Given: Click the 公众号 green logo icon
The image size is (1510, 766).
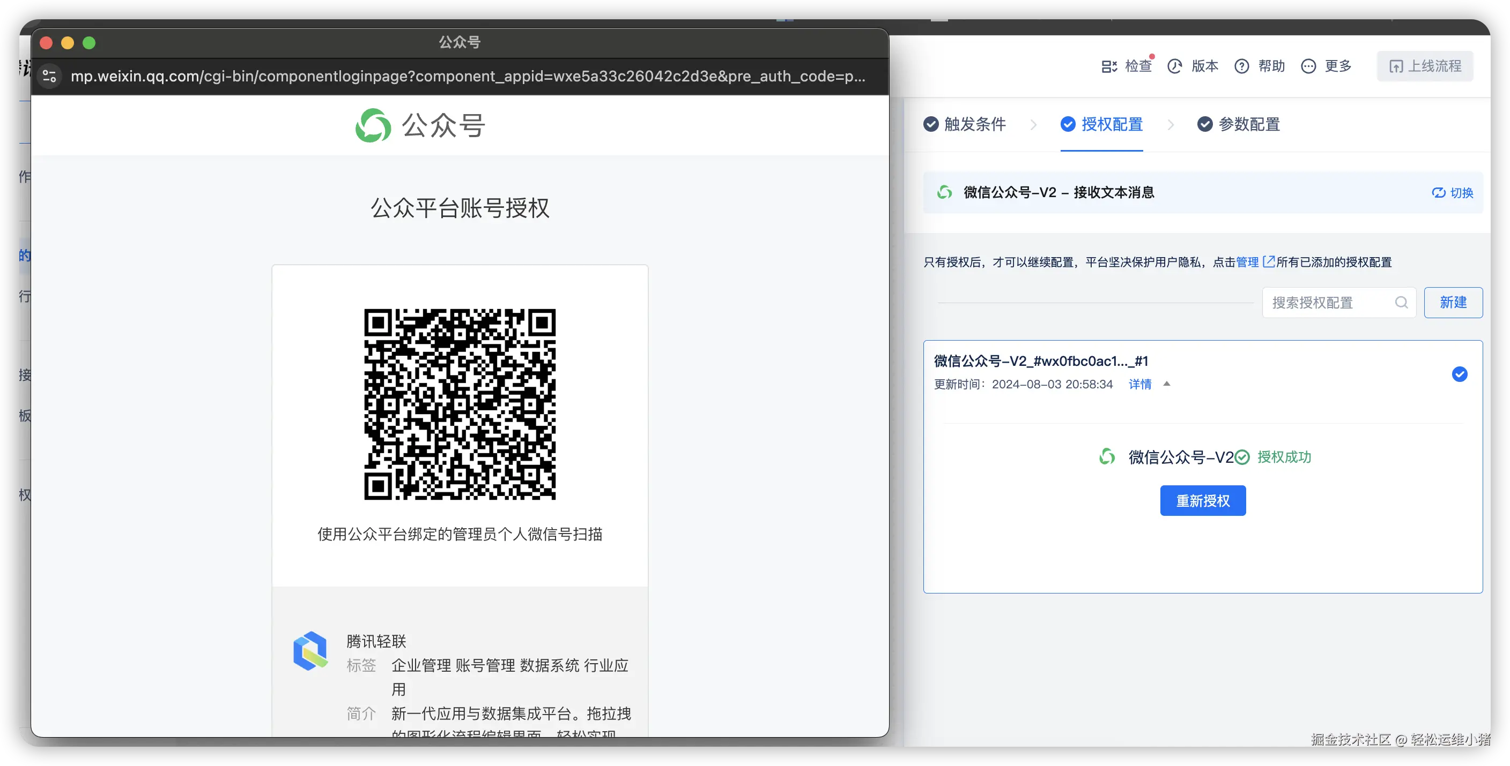Looking at the screenshot, I should (373, 125).
